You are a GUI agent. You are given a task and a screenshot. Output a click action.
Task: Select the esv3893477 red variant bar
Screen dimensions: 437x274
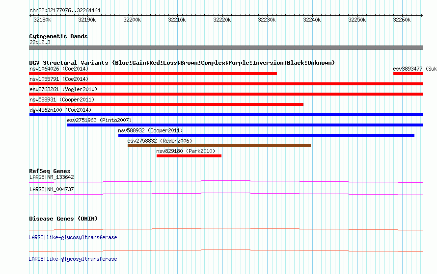[409, 74]
